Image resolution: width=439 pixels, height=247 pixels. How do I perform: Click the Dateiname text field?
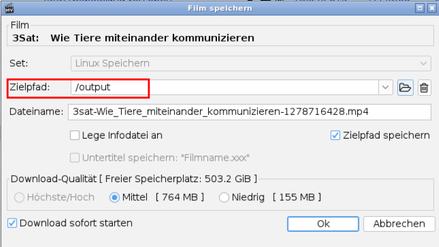click(249, 112)
